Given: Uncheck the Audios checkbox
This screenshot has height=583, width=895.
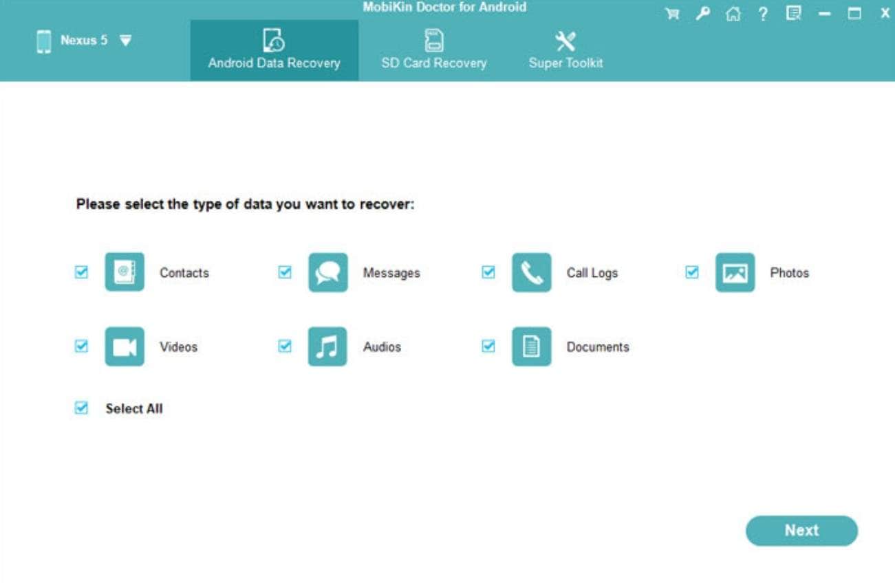Looking at the screenshot, I should click(285, 346).
